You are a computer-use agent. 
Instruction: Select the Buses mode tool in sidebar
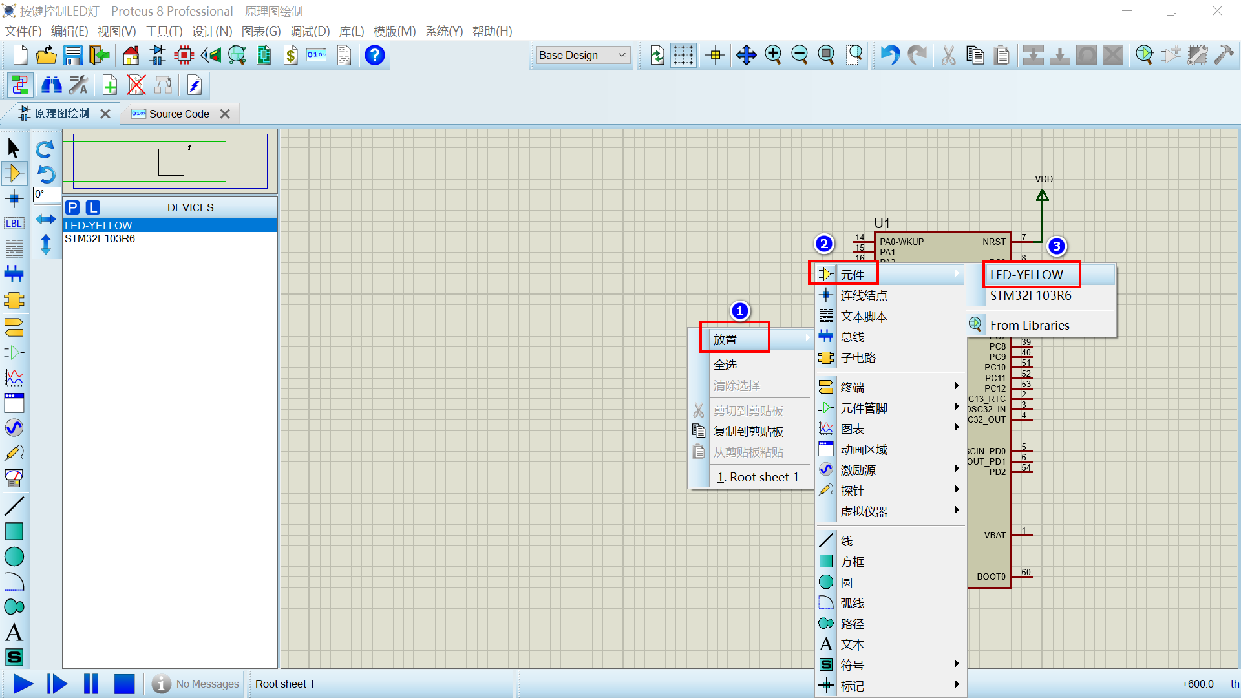[x=14, y=273]
